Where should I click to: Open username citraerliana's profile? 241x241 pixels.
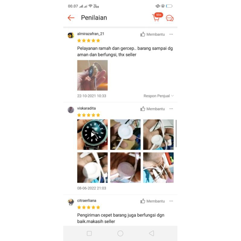87,201
